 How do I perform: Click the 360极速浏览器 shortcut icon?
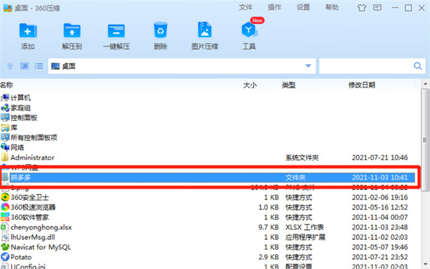(5, 207)
